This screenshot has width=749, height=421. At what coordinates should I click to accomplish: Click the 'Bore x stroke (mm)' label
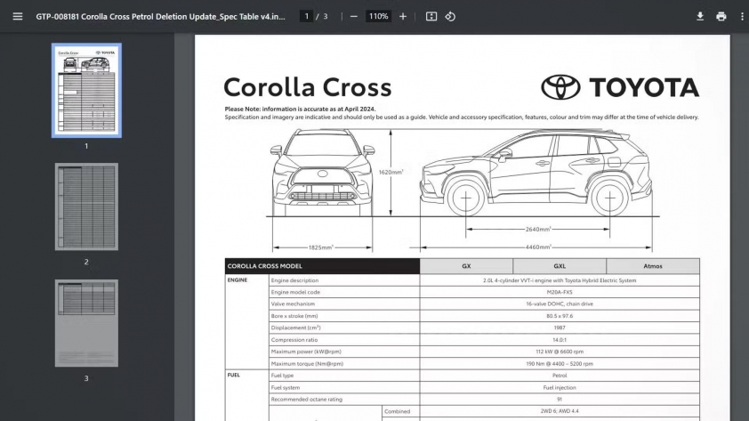(x=294, y=316)
